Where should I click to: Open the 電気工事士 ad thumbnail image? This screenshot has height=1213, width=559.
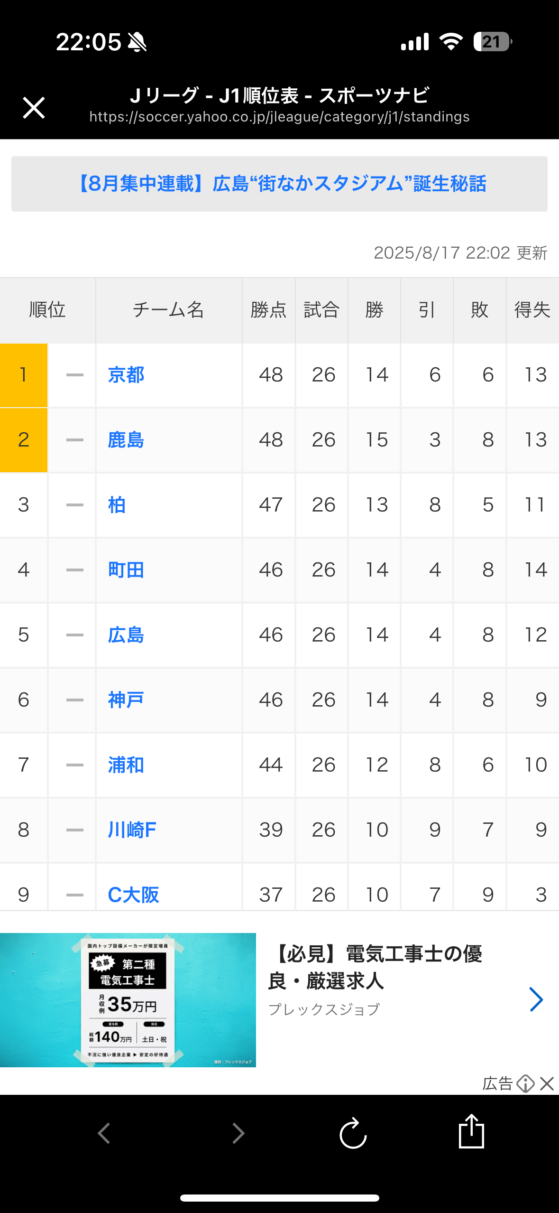(x=128, y=1000)
